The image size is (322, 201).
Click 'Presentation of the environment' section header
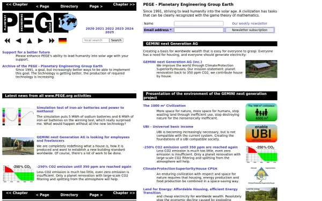click(210, 96)
